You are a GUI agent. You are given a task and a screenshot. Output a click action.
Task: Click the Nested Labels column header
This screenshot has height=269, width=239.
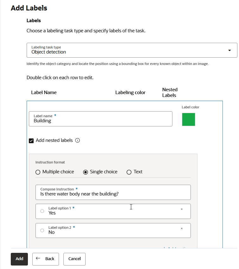click(170, 93)
